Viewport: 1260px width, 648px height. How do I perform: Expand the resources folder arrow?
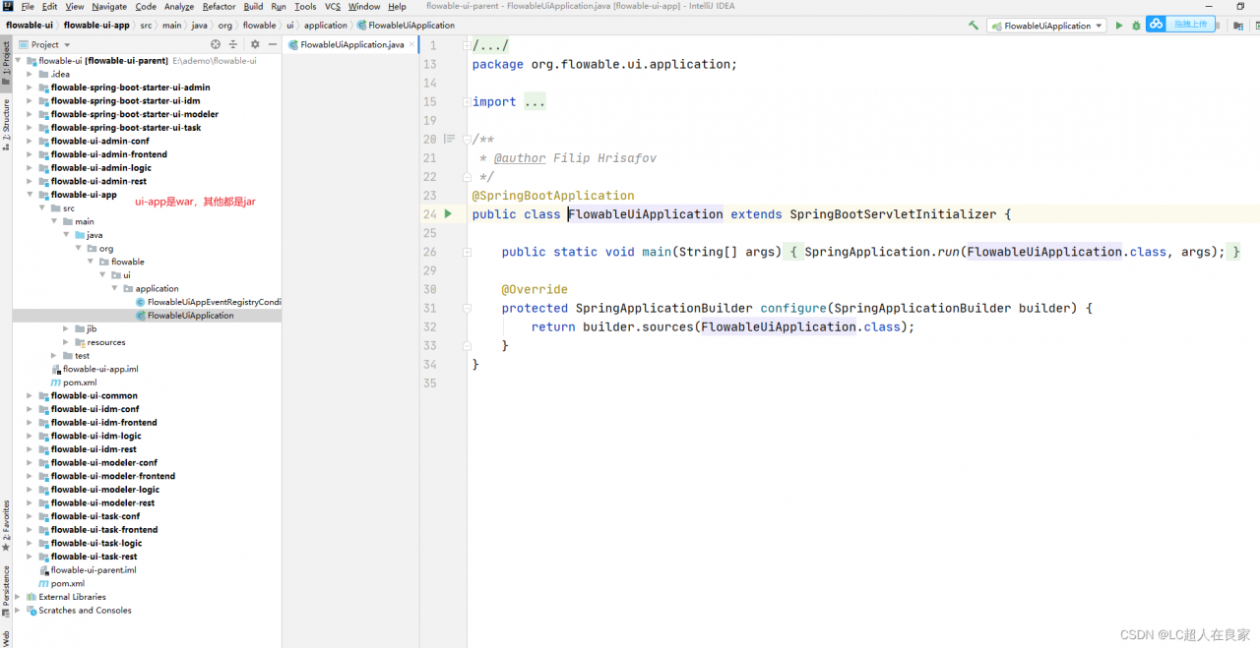click(66, 342)
